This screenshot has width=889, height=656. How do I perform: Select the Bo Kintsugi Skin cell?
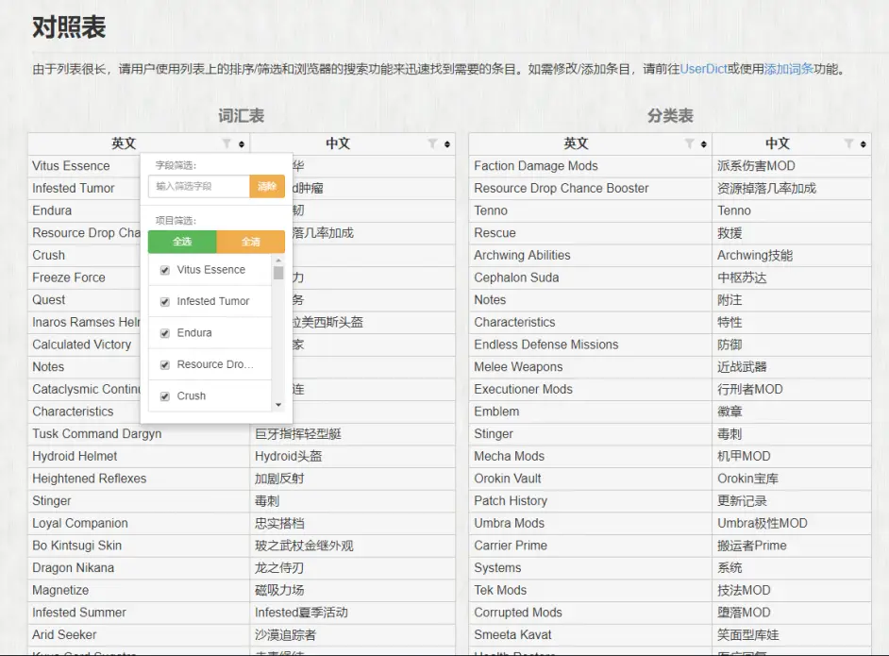point(139,546)
